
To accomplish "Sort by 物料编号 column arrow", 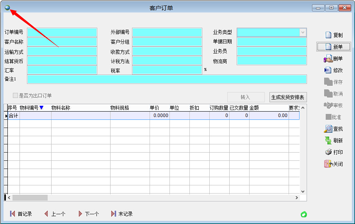I will (41, 108).
